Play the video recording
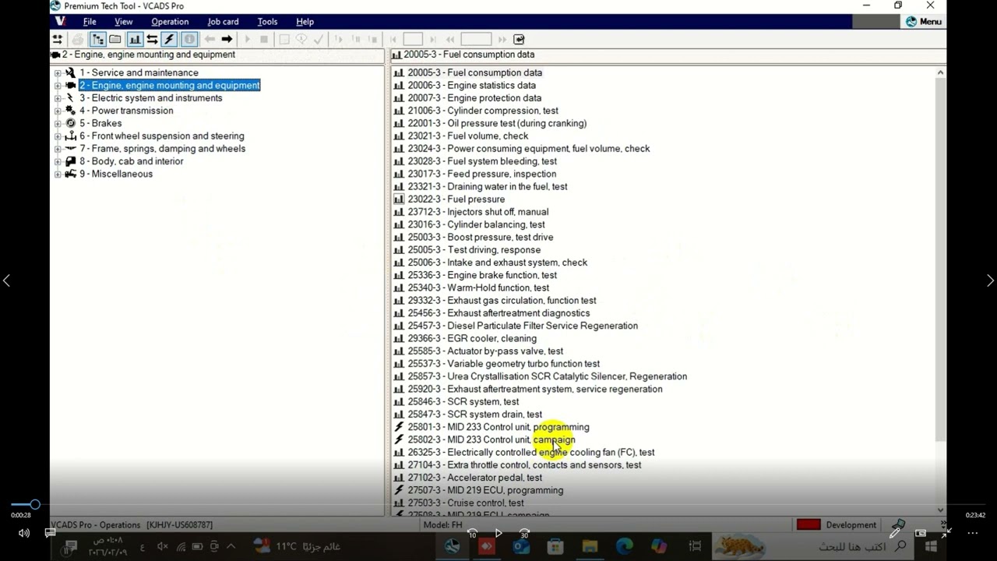This screenshot has width=997, height=561. point(498,534)
